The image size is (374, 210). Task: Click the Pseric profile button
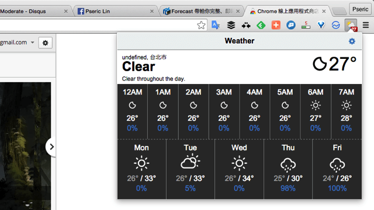point(360,9)
